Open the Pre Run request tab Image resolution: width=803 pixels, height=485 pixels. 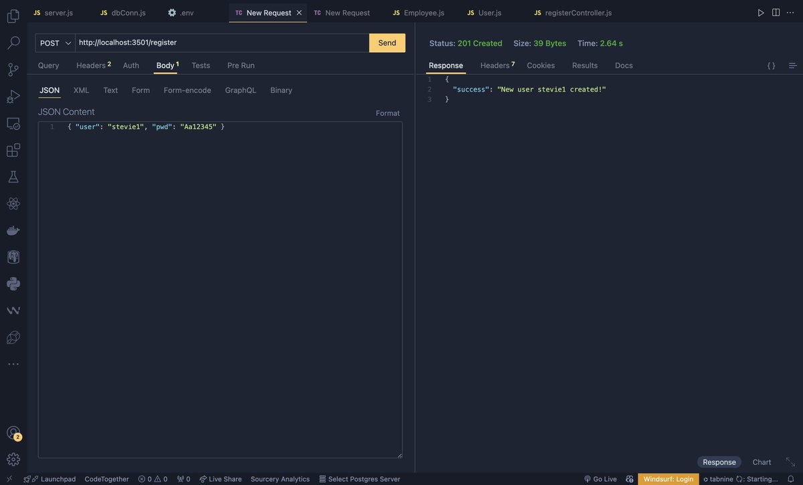(x=241, y=66)
